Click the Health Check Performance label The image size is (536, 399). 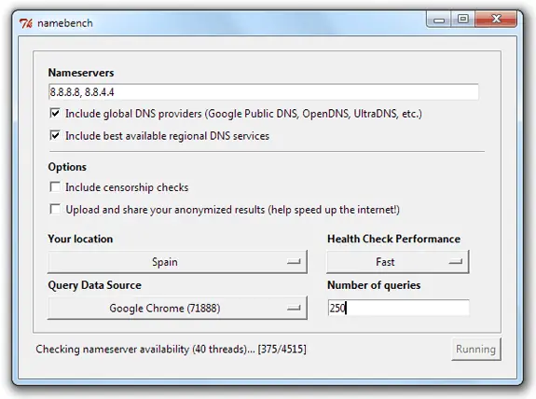tap(393, 239)
